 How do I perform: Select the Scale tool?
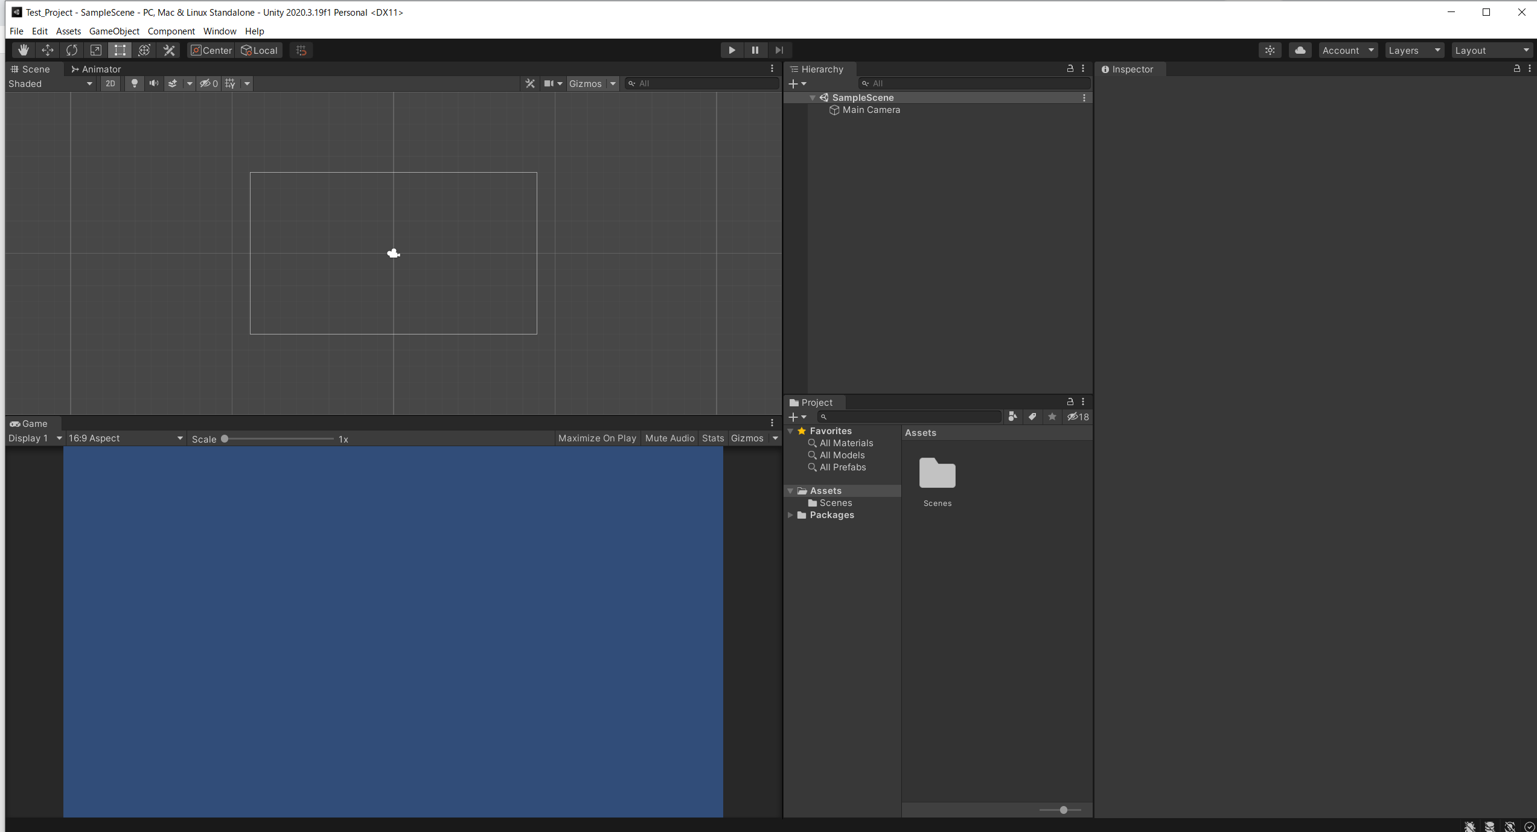pos(95,50)
